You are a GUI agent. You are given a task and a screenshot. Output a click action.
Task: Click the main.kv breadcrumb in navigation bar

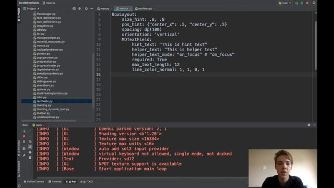tap(49, 3)
